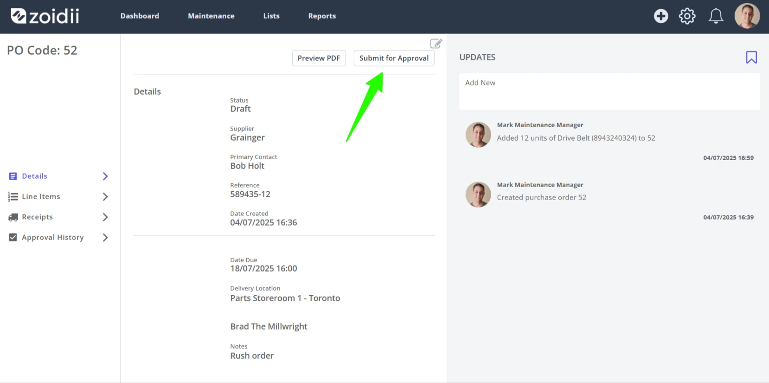This screenshot has width=769, height=383.
Task: Click the Line Items list icon
Action: pos(13,197)
